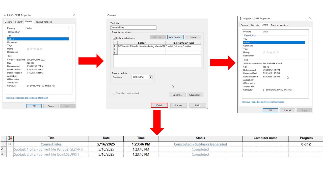
Task: Set fifth rating star in Joint properties
Action: 41,49
